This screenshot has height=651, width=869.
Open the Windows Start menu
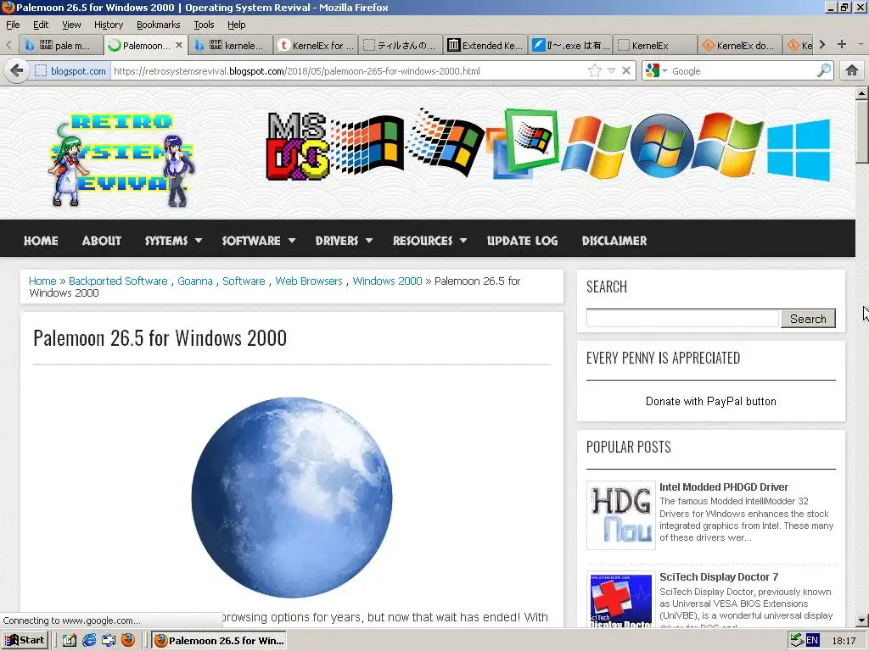click(25, 640)
